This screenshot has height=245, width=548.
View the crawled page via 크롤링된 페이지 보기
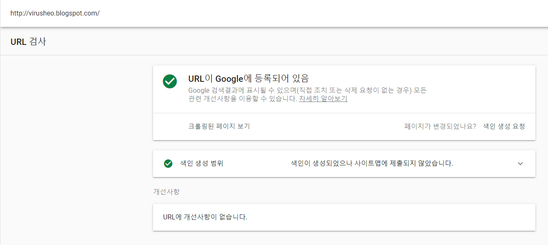pos(219,126)
